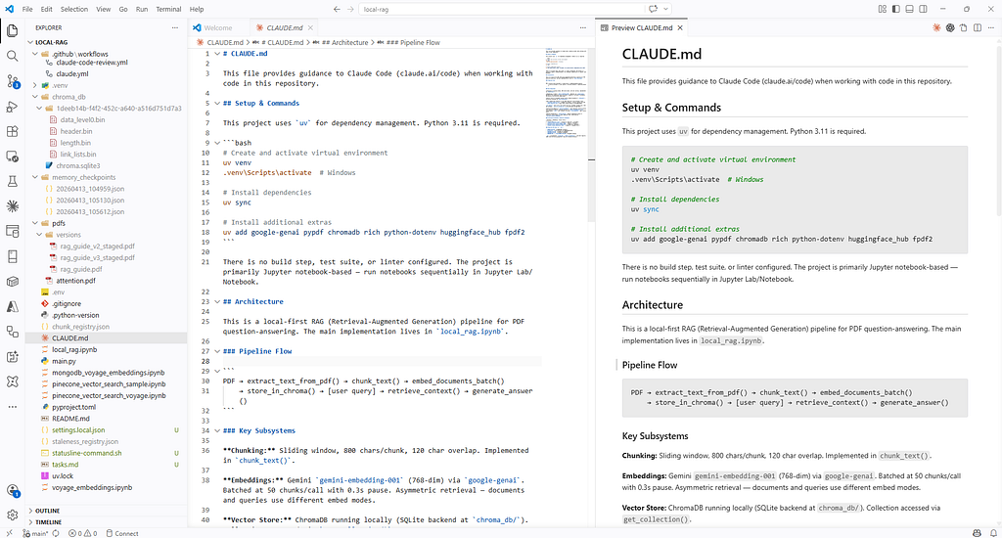Screen dimensions: 1002x538
Task: Open local_rag.ipynb in the explorer
Action: point(74,349)
